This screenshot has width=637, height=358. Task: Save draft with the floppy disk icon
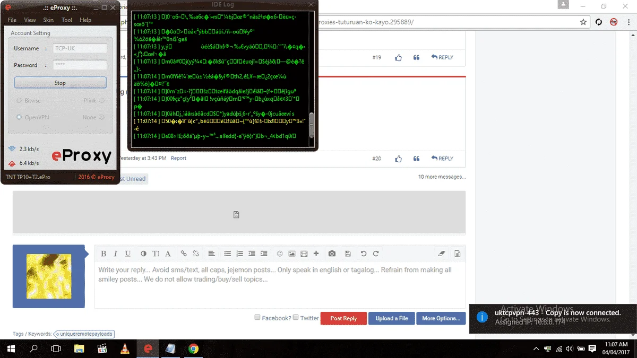pyautogui.click(x=348, y=254)
